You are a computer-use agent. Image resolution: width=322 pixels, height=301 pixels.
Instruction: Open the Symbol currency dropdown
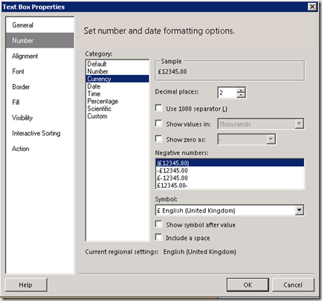coord(299,210)
